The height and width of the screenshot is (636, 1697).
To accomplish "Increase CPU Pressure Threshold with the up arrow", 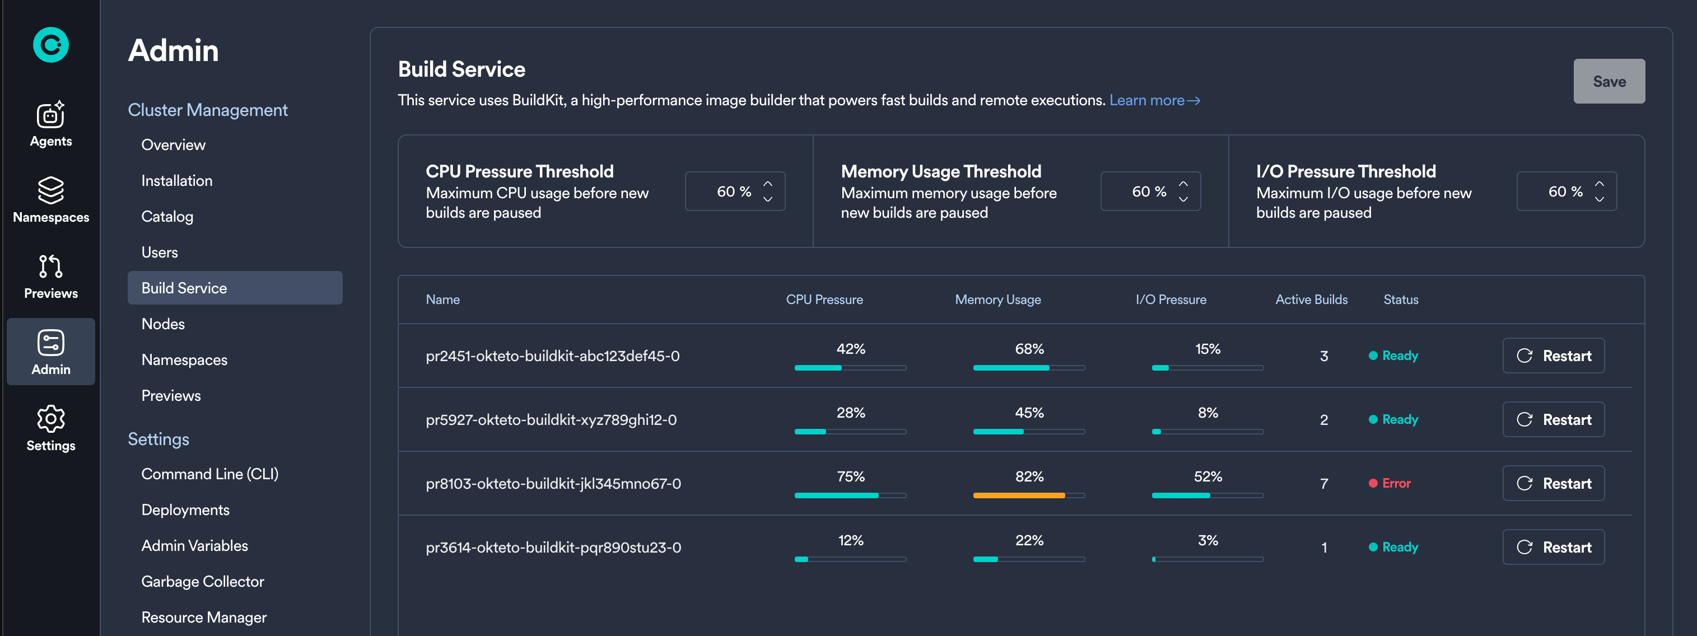I will pos(767,184).
